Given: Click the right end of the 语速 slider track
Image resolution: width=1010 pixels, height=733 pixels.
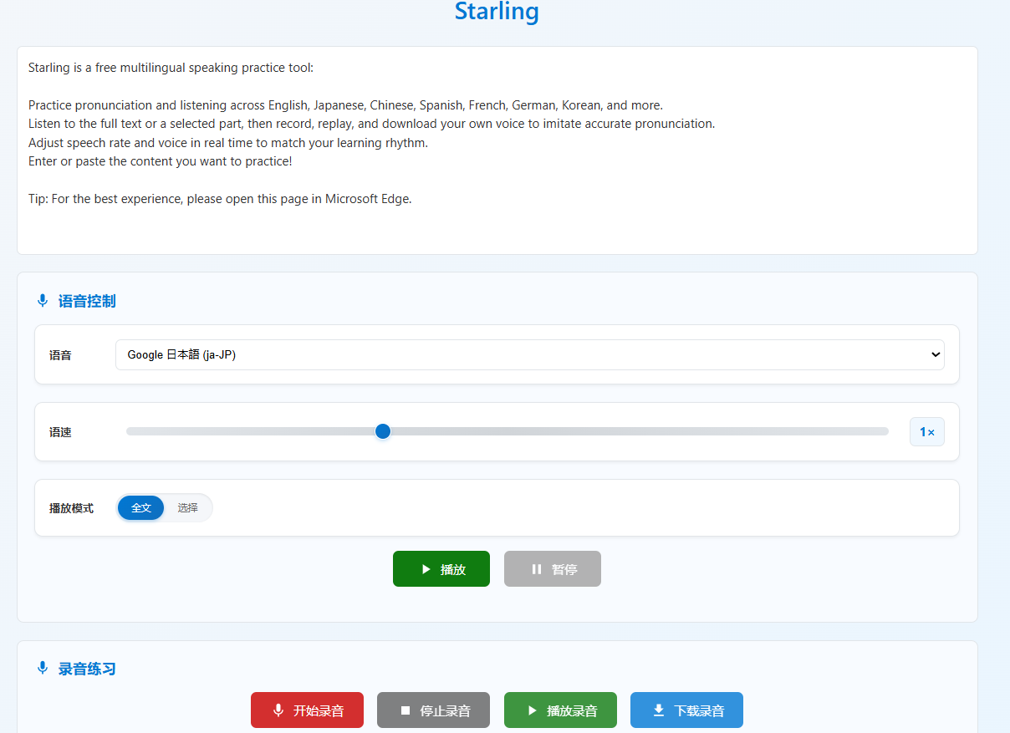Looking at the screenshot, I should tap(885, 431).
